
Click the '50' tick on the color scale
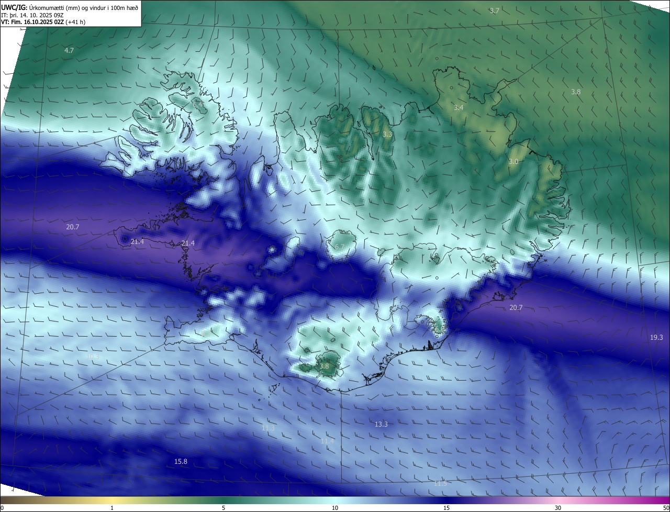[x=666, y=508]
